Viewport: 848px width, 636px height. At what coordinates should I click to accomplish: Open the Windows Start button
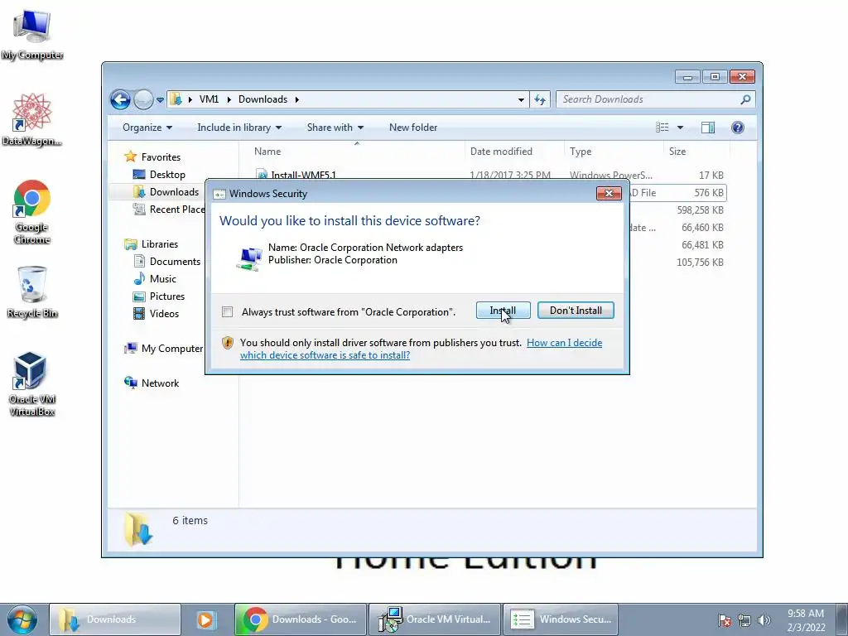(x=22, y=619)
